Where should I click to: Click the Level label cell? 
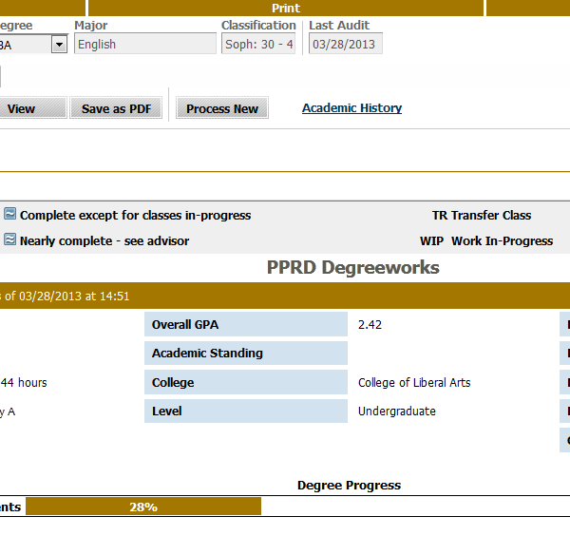click(x=245, y=412)
